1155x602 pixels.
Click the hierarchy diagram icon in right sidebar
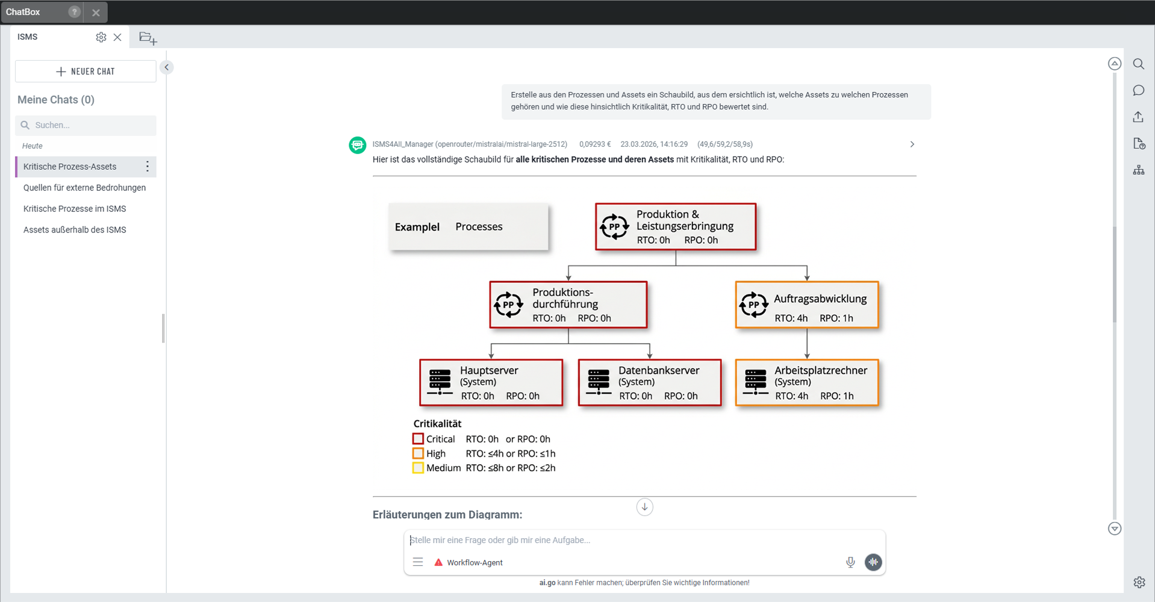[x=1138, y=170]
